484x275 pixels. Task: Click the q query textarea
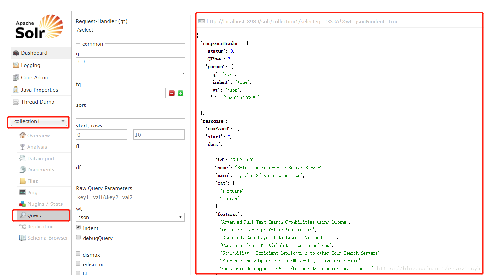(x=131, y=66)
